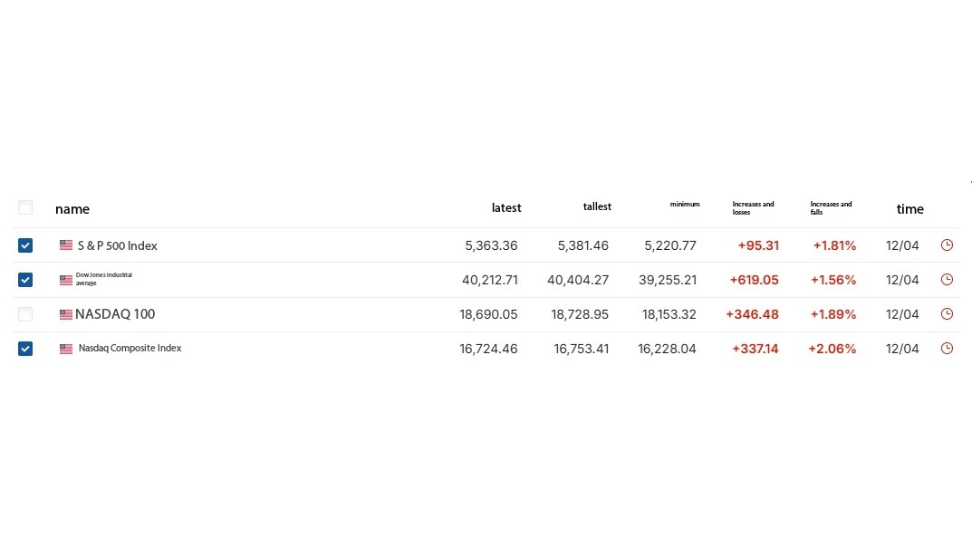Uncheck the Dow Jones industrial average checkbox

[x=25, y=279]
